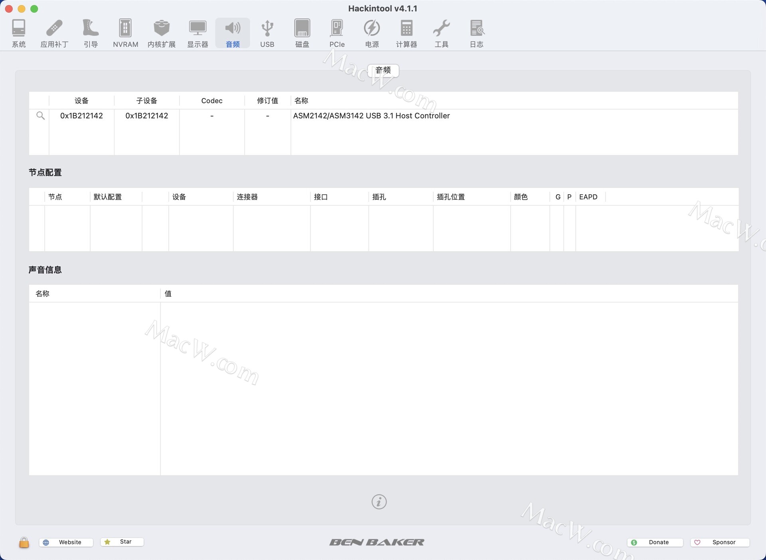Click the info circle icon
766x560 pixels.
[x=379, y=502]
